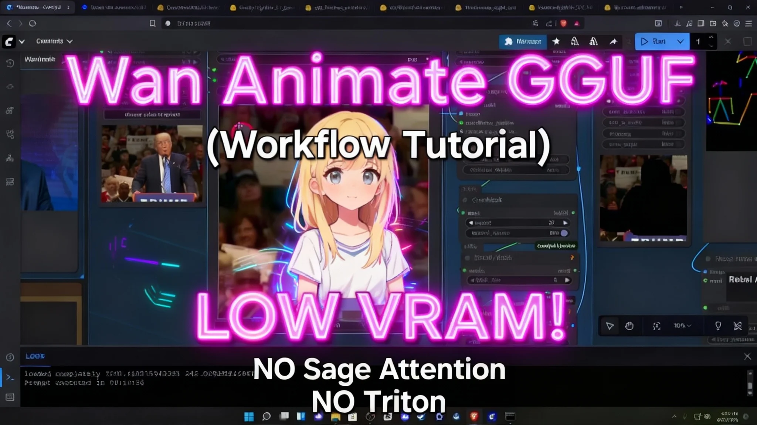This screenshot has width=757, height=425.
Task: Click the podium speaker image thumbnail
Action: pos(152,164)
